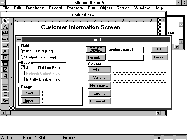This screenshot has height=140, width=187.
Task: Click the horizontal scrollbar right arrow
Action: 158,113
